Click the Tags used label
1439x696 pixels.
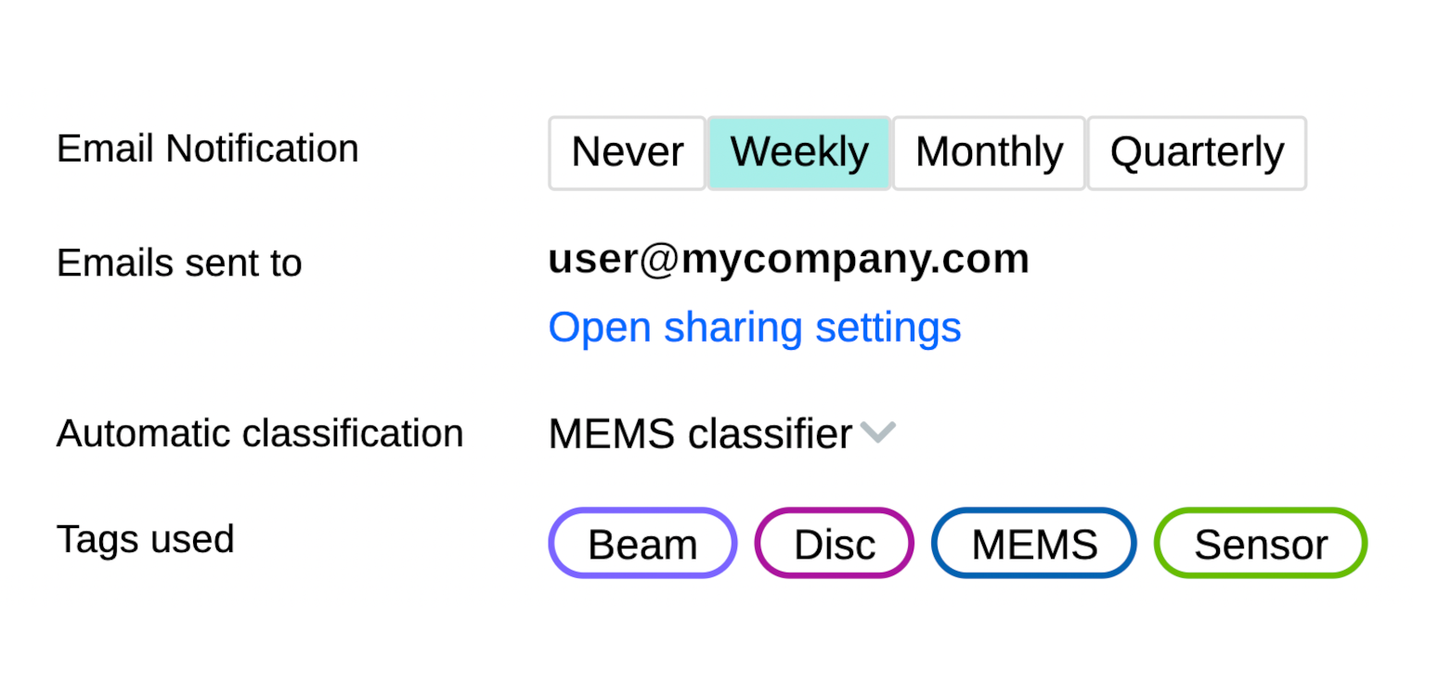(145, 539)
